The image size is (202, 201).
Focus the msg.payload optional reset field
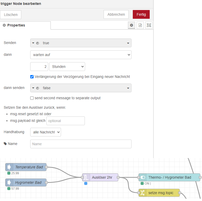pos(65,121)
